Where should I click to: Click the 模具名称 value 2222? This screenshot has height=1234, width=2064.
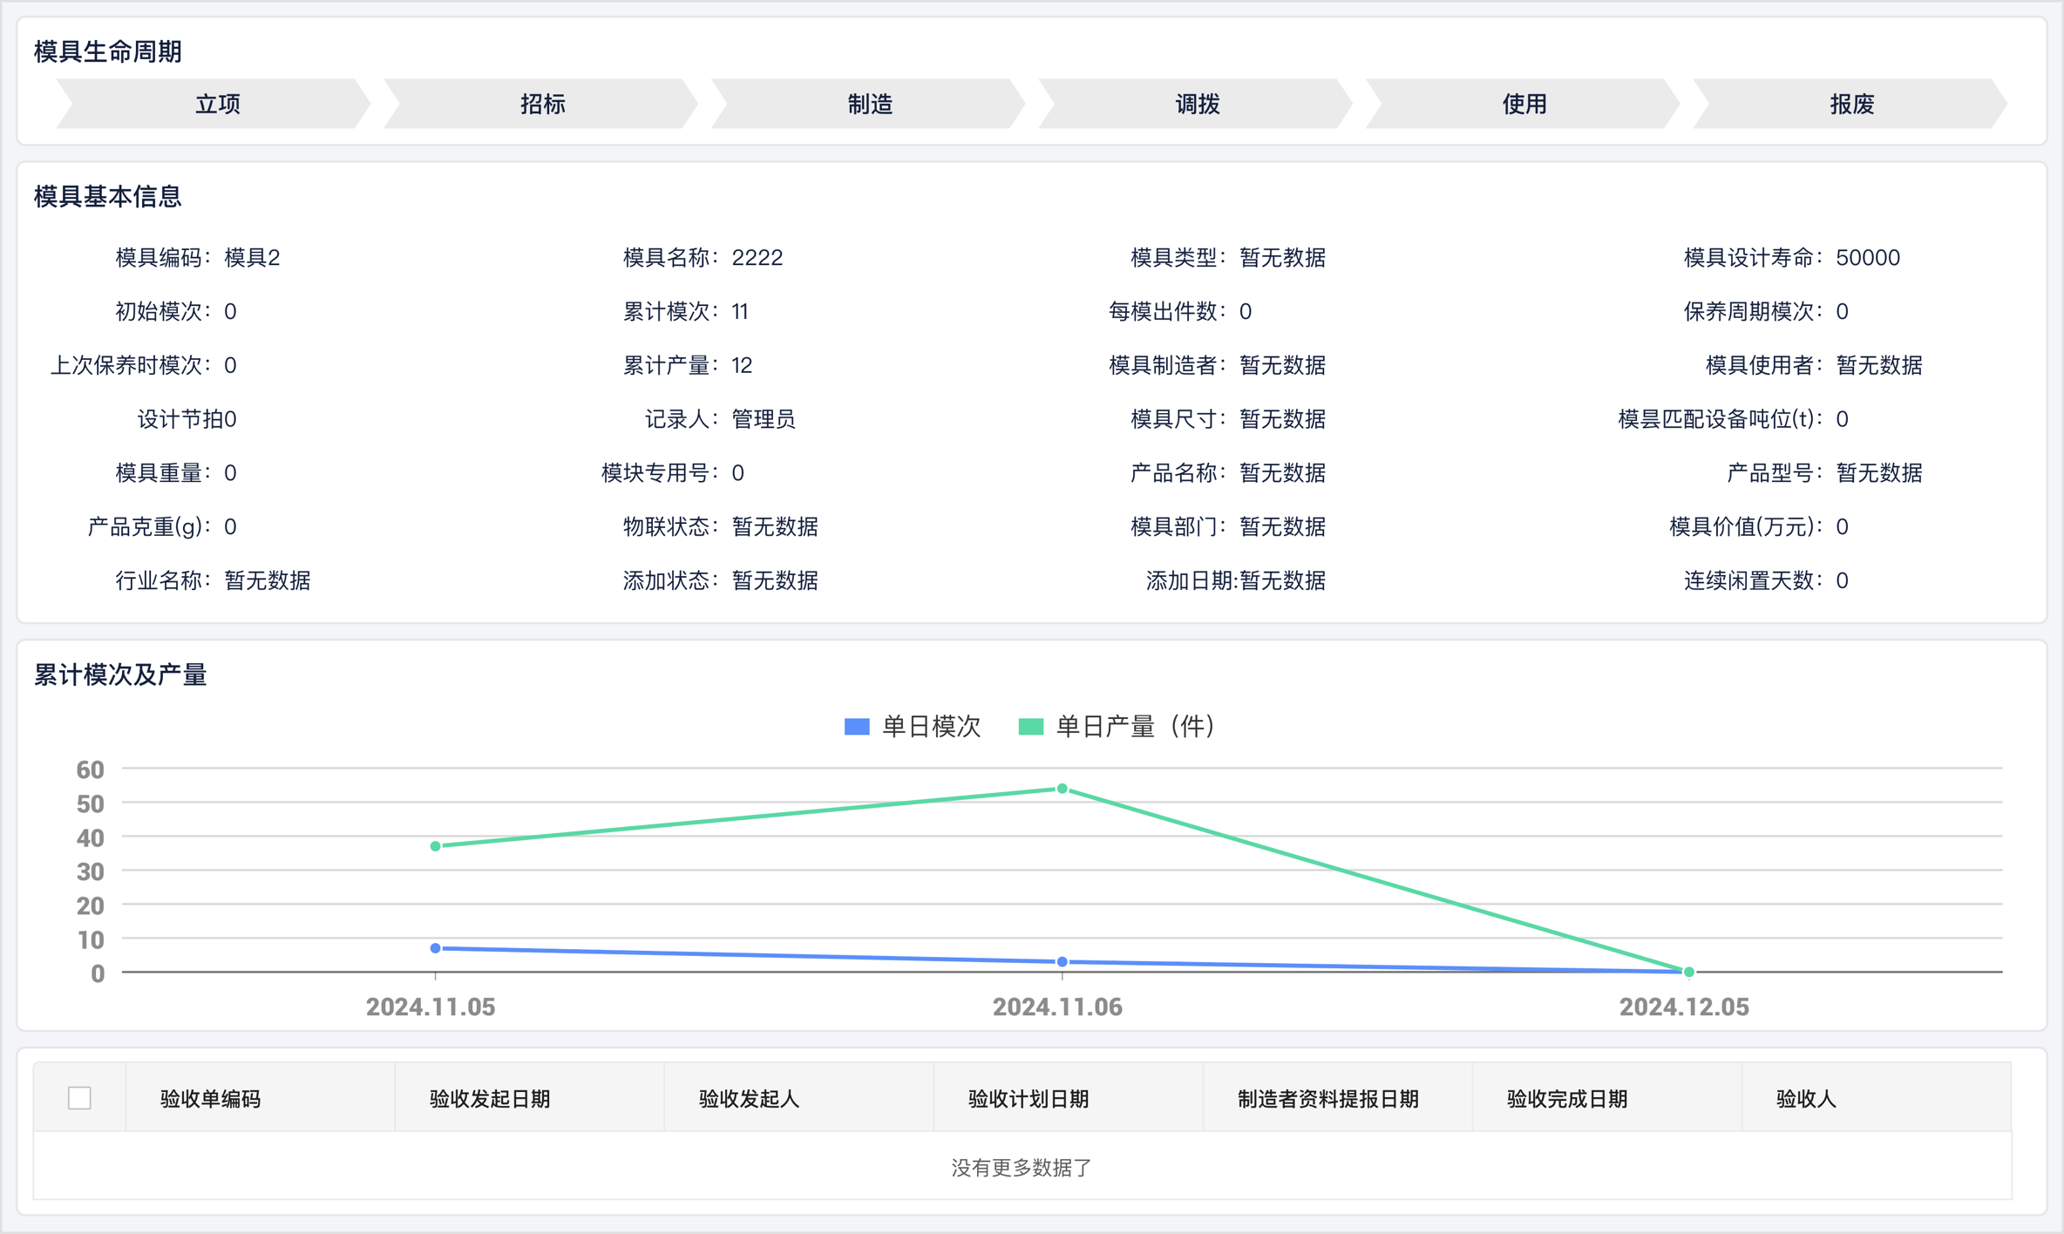(x=757, y=258)
